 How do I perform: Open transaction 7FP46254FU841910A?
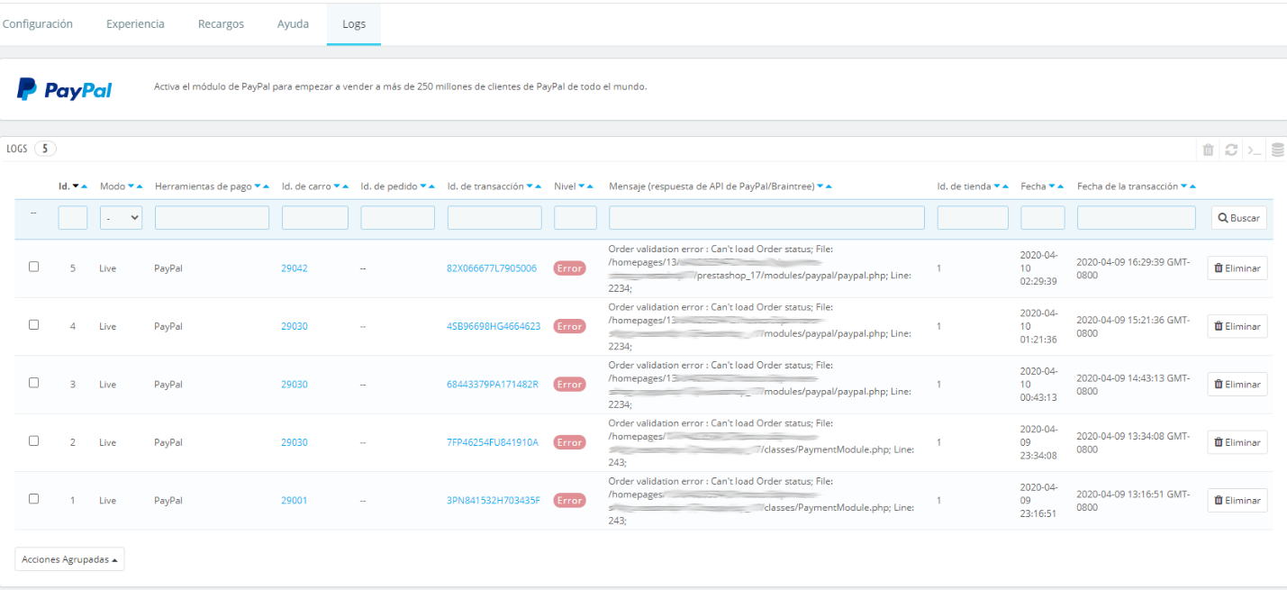pos(493,442)
